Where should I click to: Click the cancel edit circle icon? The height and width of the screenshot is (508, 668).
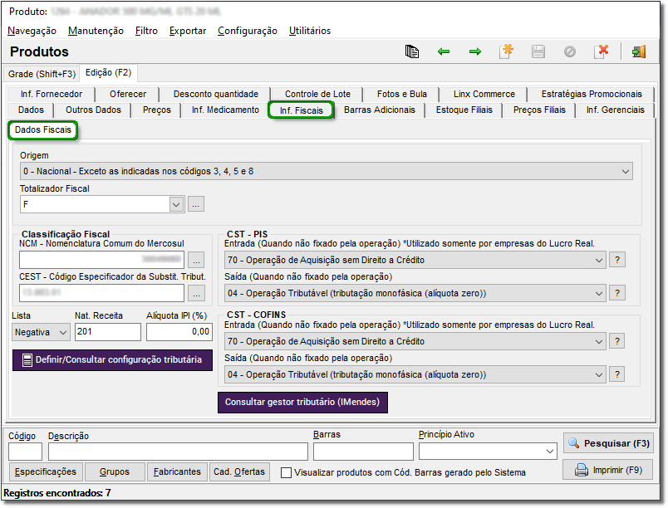click(x=570, y=51)
